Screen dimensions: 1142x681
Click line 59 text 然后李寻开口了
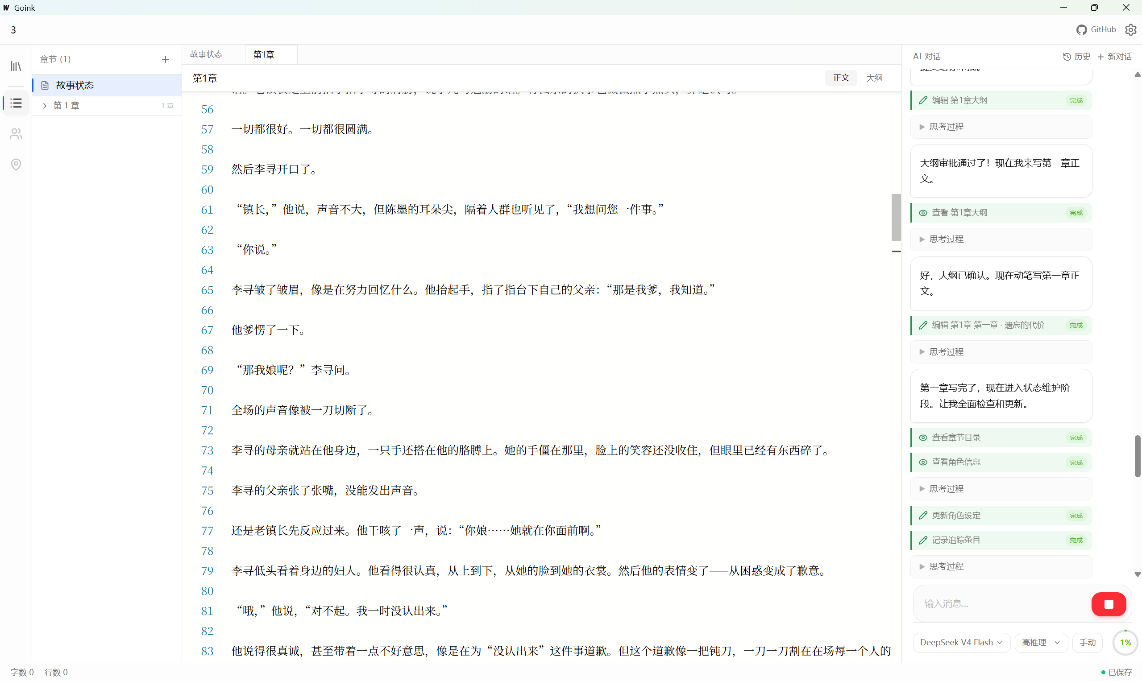274,169
